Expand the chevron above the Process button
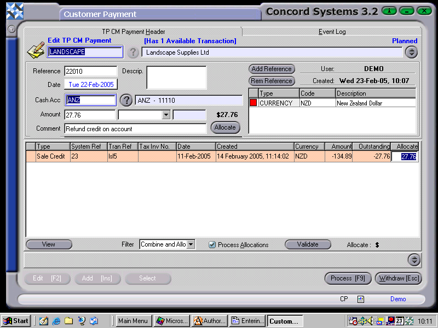Screen dimensions: 438x328 tap(414, 260)
